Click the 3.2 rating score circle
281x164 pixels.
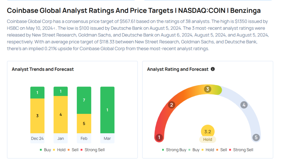[207, 131]
